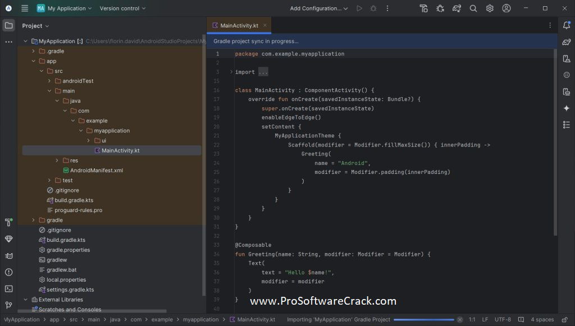This screenshot has height=326, width=575.
Task: Click the 1:1 cursor position indicator
Action: pyautogui.click(x=472, y=319)
